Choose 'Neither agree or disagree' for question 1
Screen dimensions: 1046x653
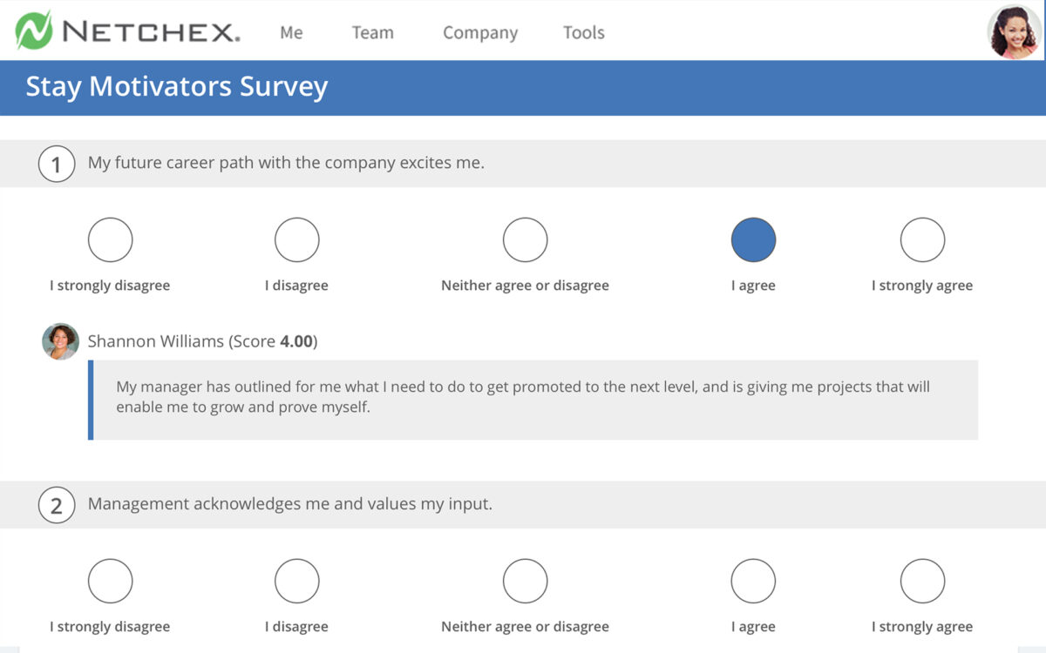pyautogui.click(x=526, y=240)
